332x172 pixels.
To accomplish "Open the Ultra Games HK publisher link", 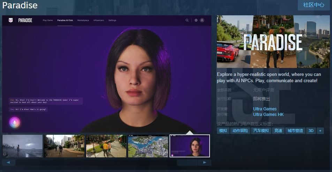I will 268,115.
